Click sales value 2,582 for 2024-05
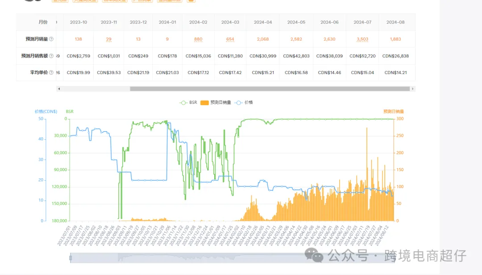The image size is (482, 275). pos(296,39)
